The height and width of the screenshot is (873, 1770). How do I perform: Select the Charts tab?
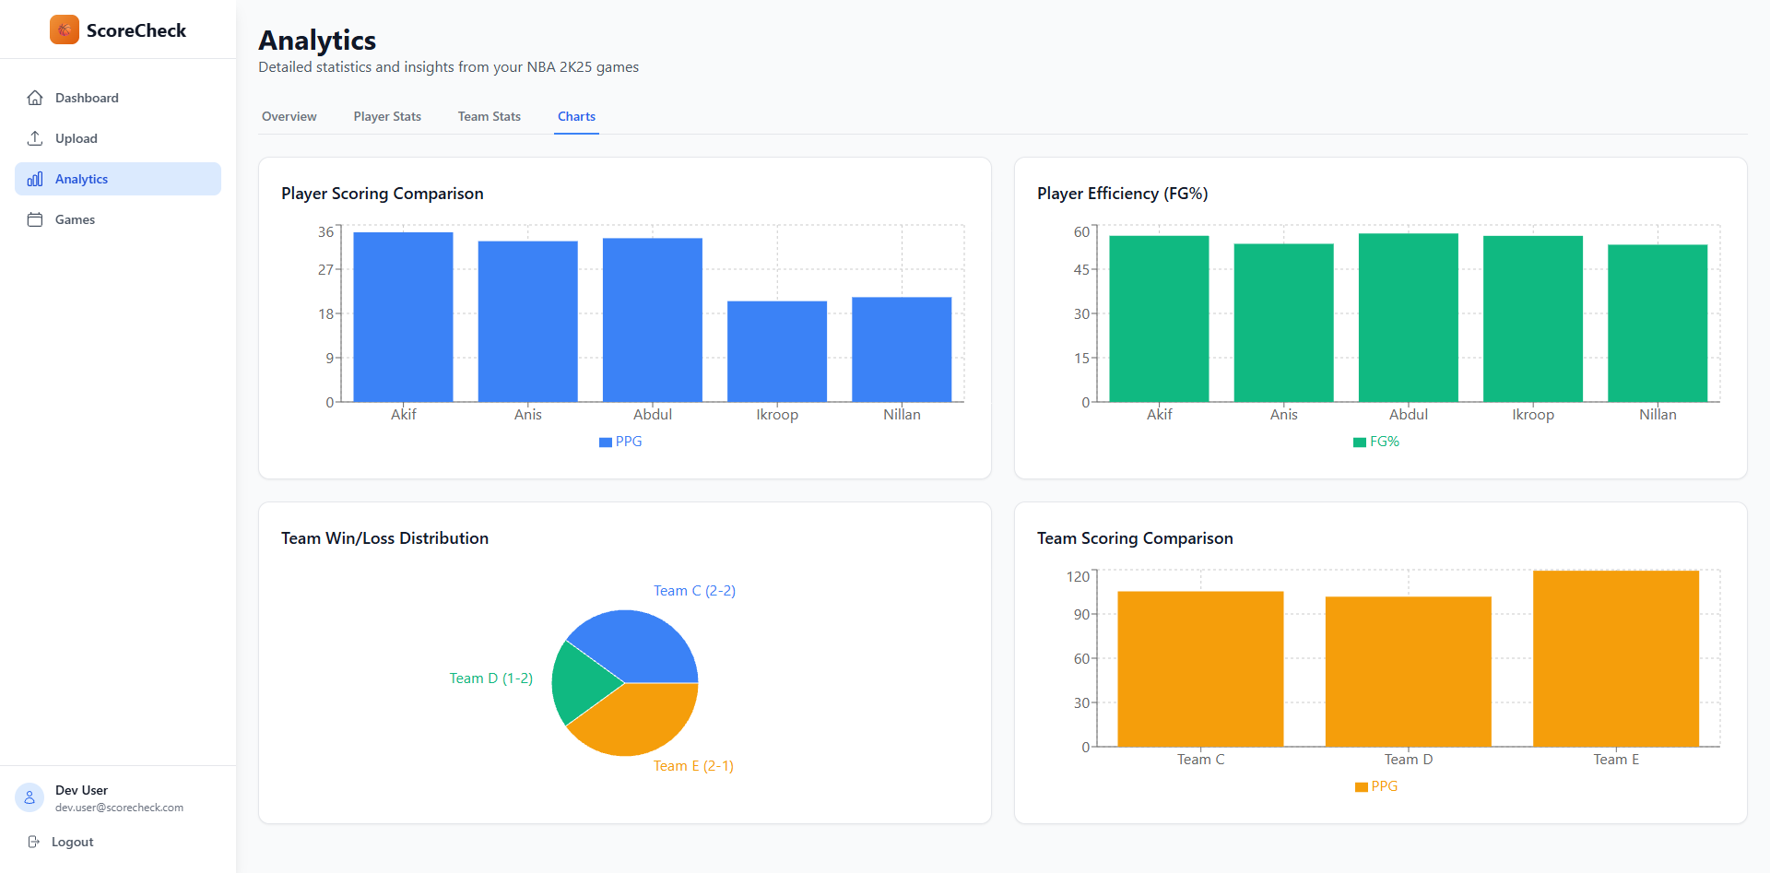pyautogui.click(x=576, y=116)
